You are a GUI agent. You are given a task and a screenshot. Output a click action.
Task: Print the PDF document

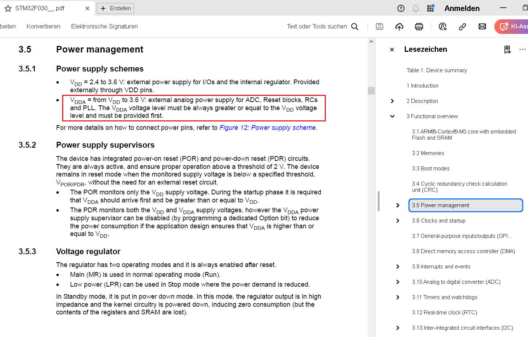click(419, 26)
